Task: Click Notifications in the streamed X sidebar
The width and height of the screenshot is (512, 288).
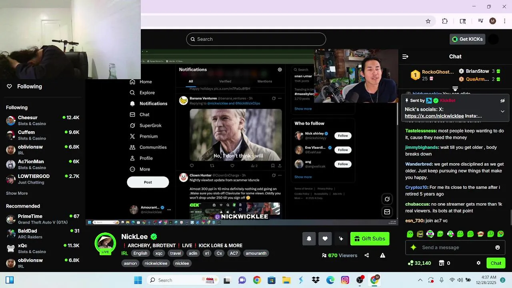Action: pyautogui.click(x=148, y=104)
